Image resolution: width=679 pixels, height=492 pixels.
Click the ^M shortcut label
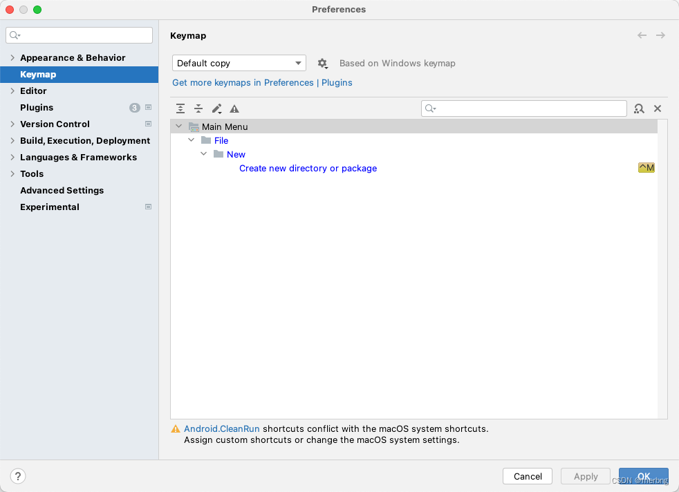coord(646,167)
